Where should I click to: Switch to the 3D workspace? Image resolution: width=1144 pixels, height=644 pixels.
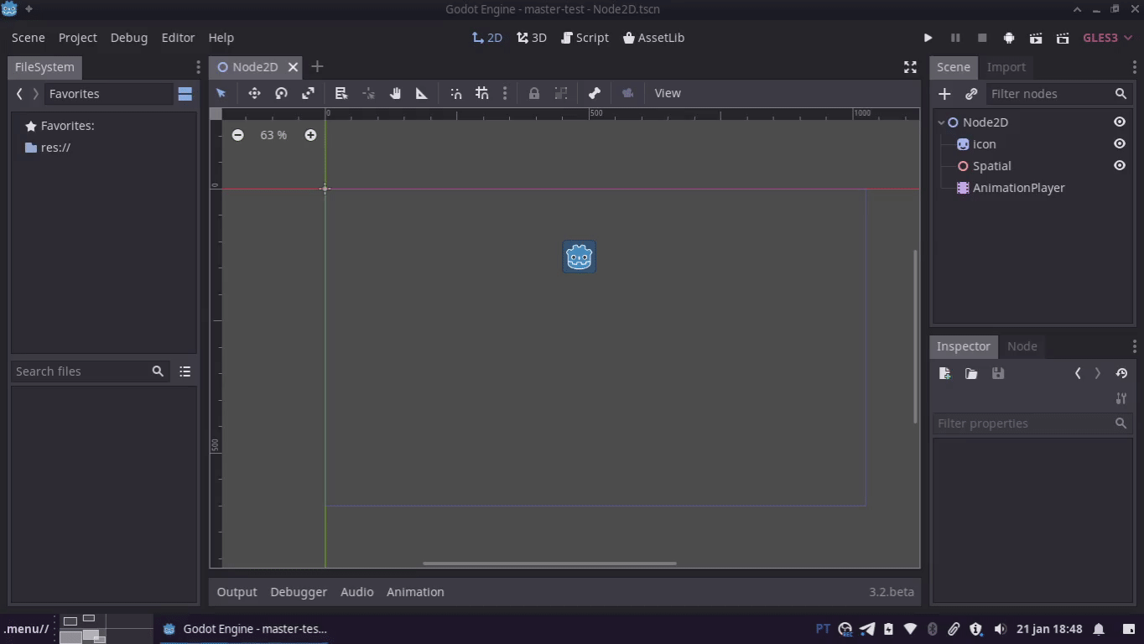click(x=532, y=38)
